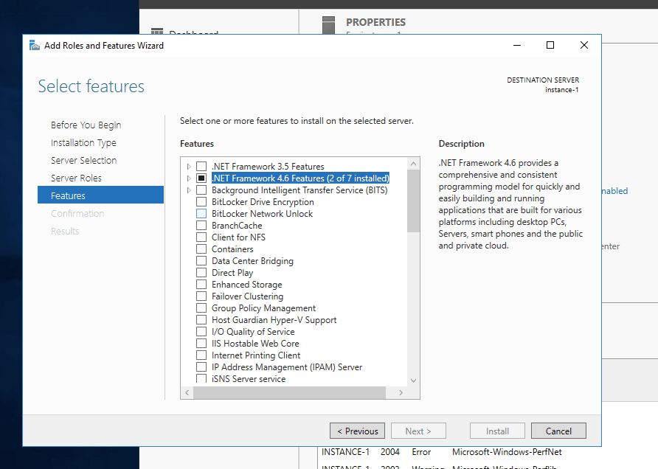Go to the Before You Begin step
Screen dimensions: 658x469
(86, 125)
